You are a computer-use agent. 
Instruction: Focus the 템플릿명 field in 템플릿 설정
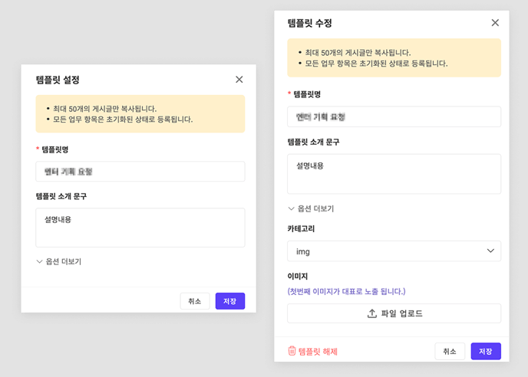pyautogui.click(x=140, y=172)
